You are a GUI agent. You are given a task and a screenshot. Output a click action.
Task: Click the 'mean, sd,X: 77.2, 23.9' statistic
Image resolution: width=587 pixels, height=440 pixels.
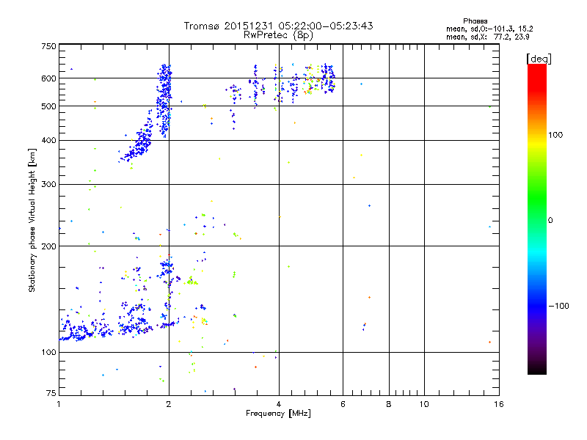(x=487, y=37)
